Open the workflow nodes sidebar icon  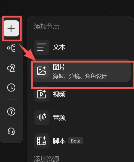(x=11, y=48)
